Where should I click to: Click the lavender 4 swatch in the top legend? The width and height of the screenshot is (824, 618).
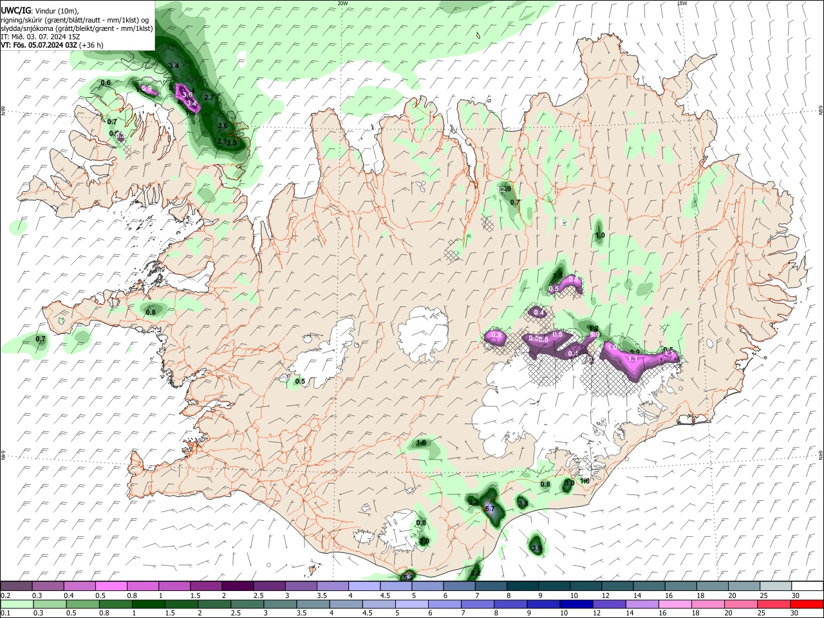click(x=363, y=586)
